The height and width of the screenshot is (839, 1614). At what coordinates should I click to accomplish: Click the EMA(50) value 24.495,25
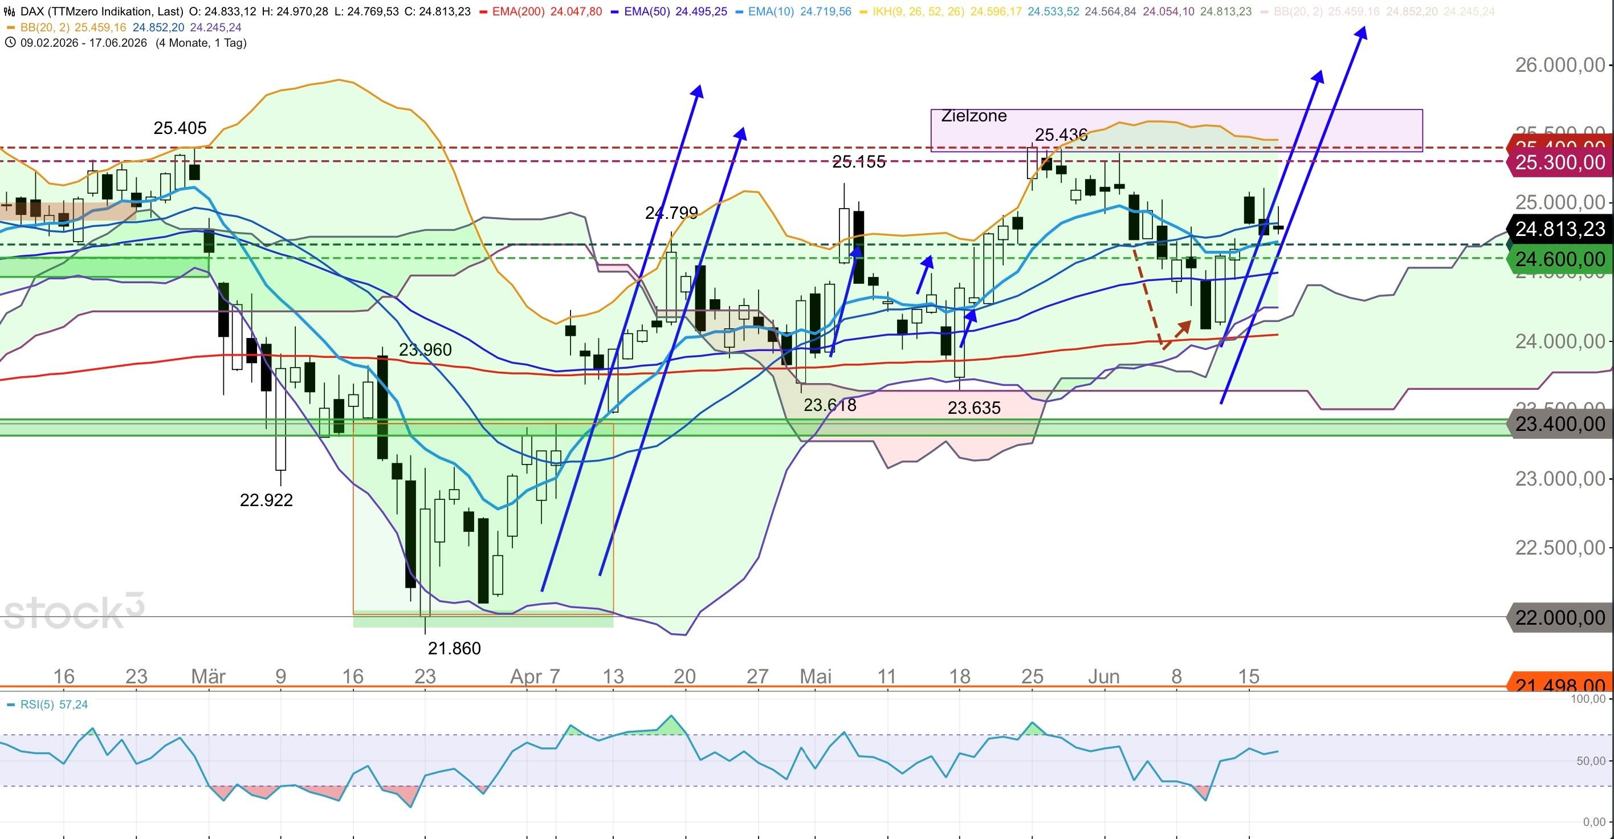701,11
